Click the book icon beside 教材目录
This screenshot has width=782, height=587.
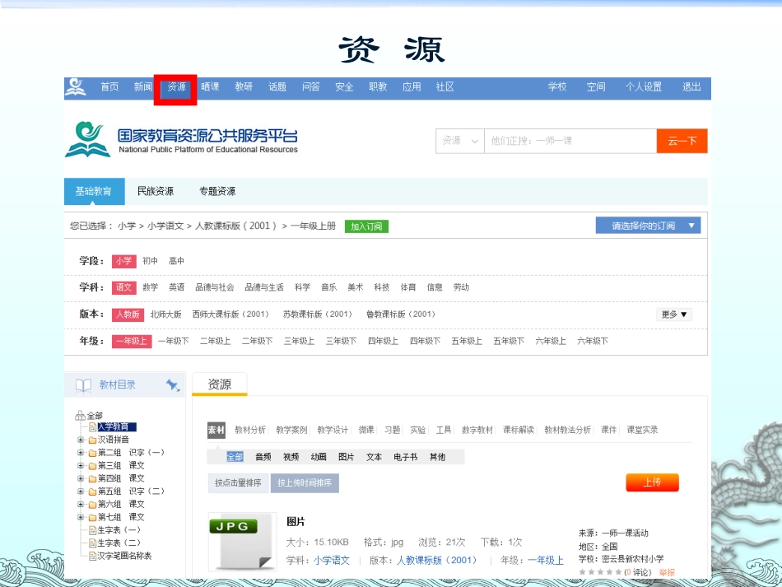[83, 385]
